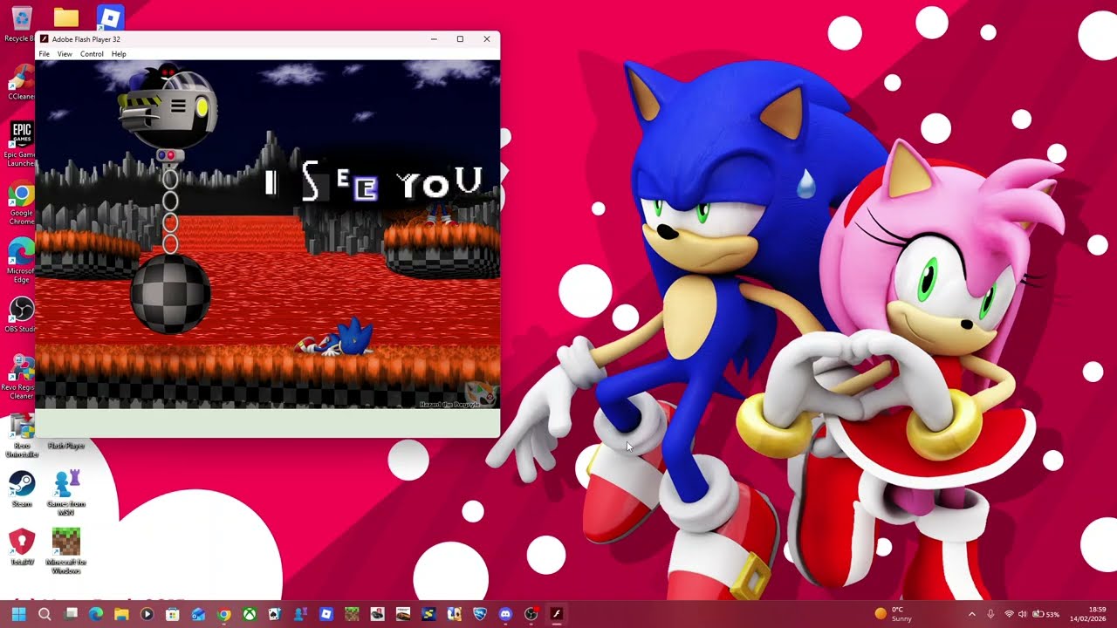The height and width of the screenshot is (628, 1117).
Task: Click the checkered wrecking ball in game
Action: point(170,294)
